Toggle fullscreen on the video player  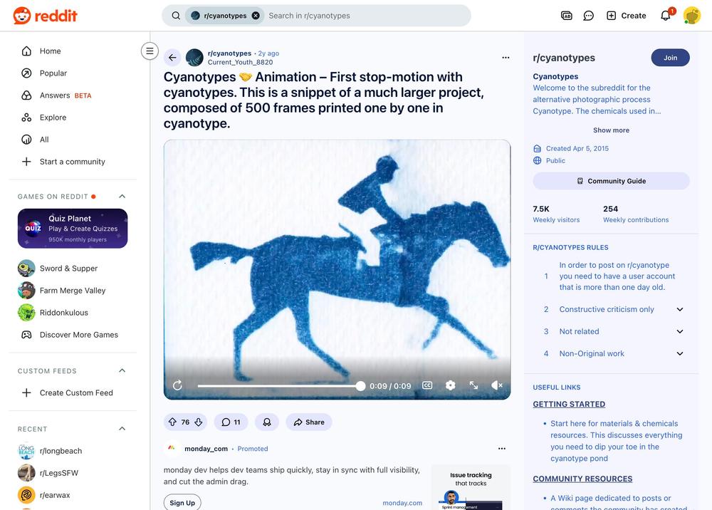point(473,385)
